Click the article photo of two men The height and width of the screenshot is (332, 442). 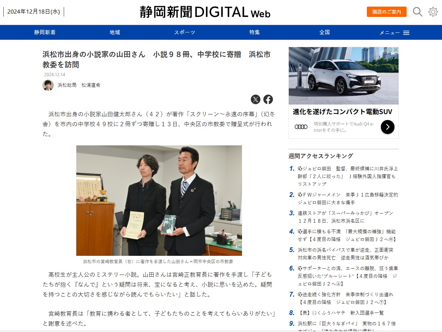click(159, 201)
